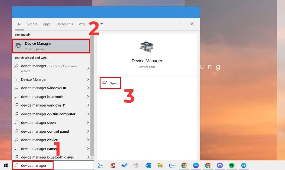The width and height of the screenshot is (285, 170).
Task: Open File Explorer from the taskbar
Action: 160,165
